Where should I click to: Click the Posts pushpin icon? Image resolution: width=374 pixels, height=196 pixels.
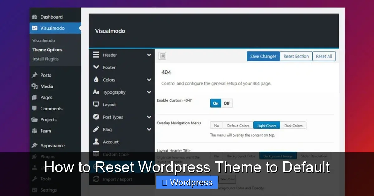(x=35, y=75)
